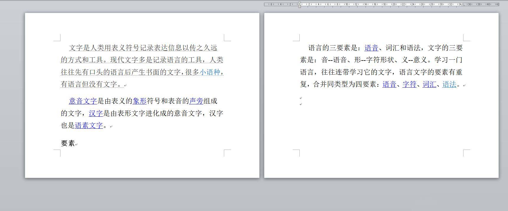The height and width of the screenshot is (211, 508).
Task: Place cursor in the 要素 heading
Action: pos(68,143)
